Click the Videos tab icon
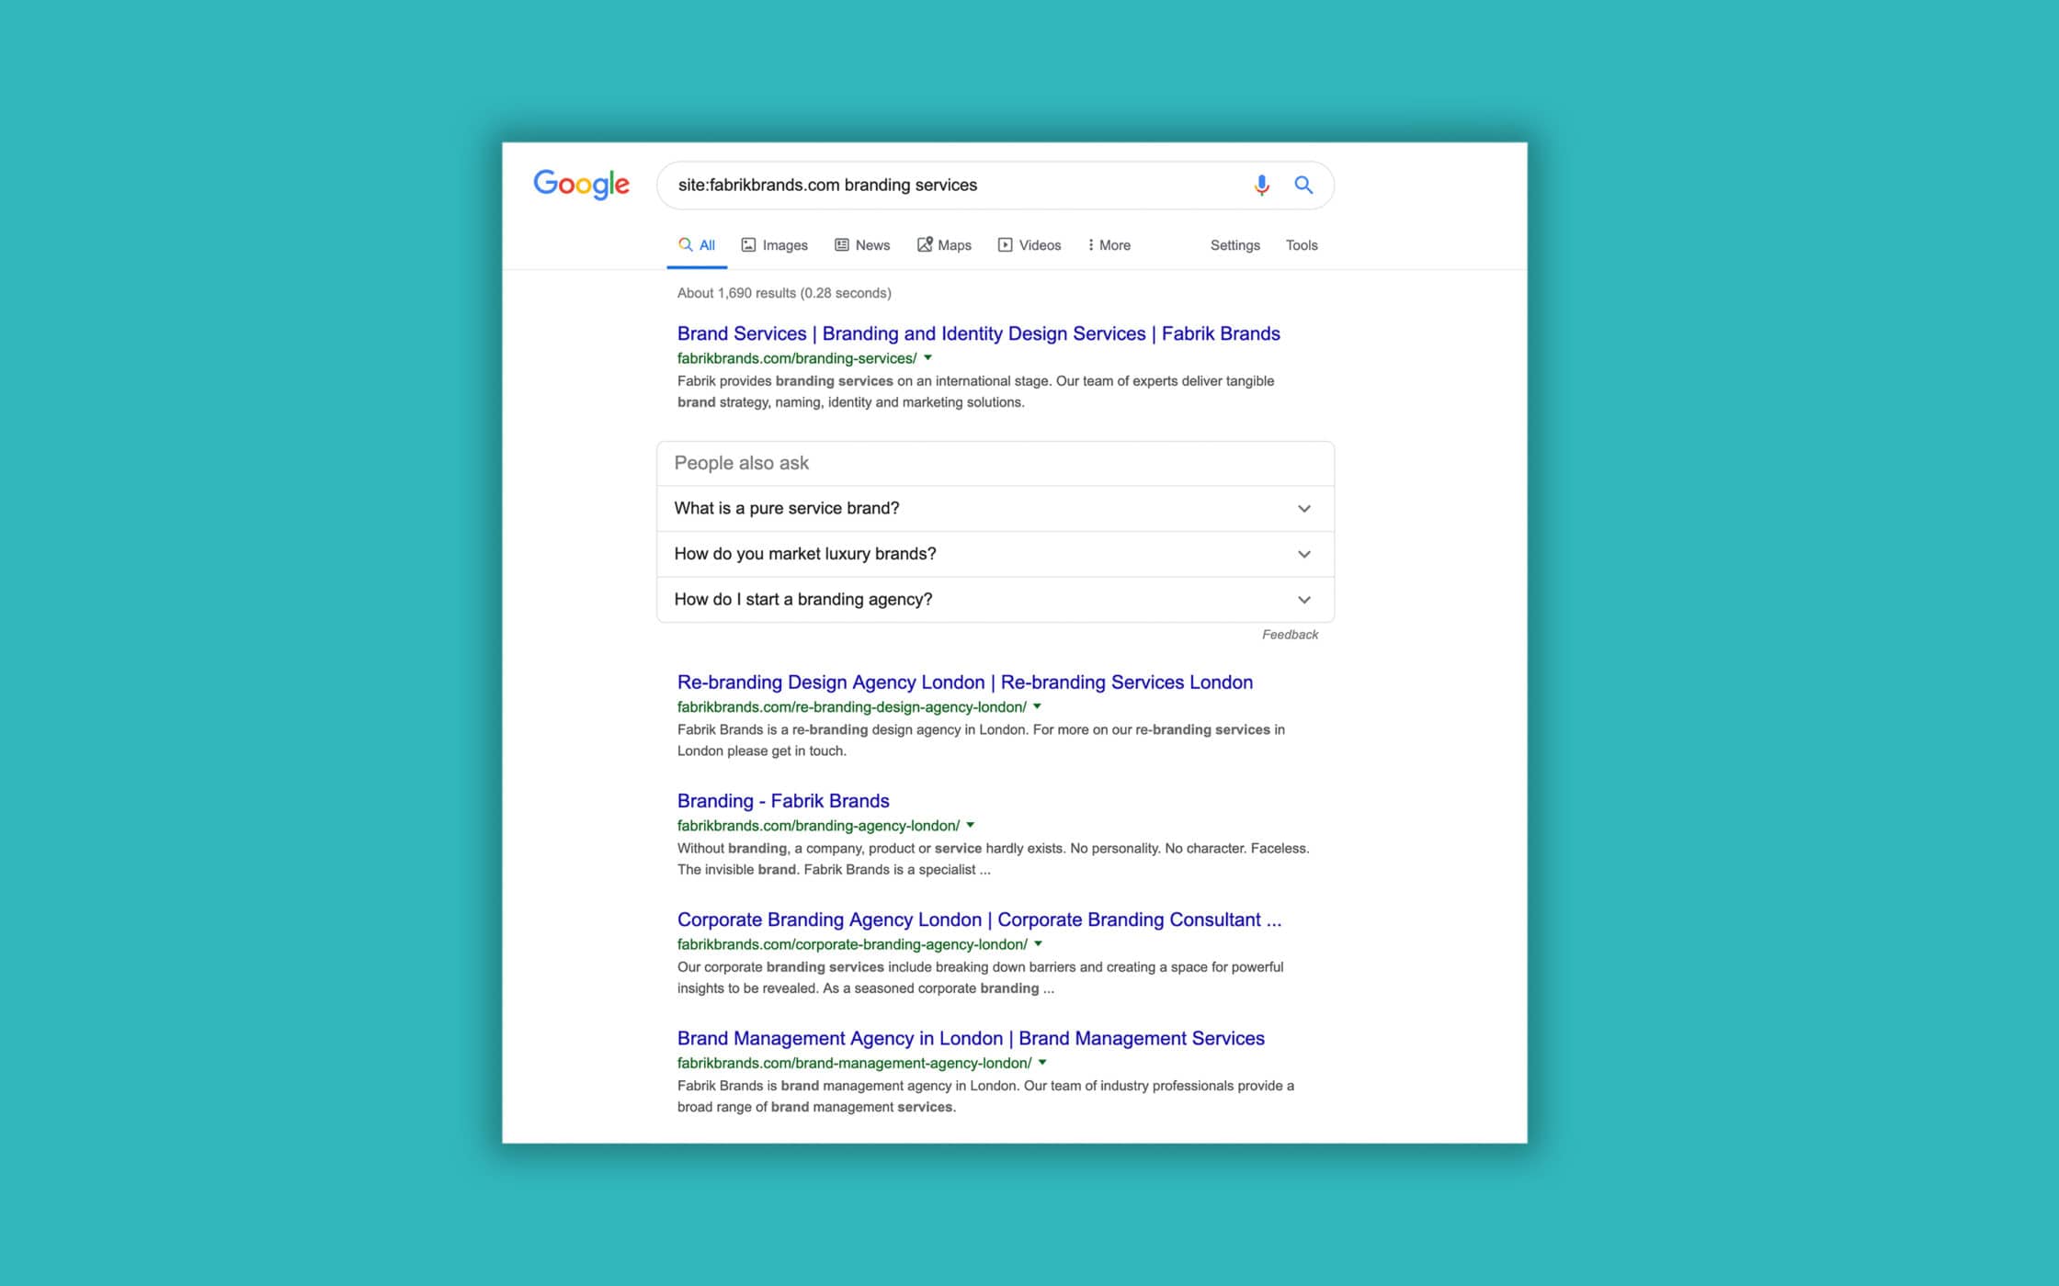Screen dimensions: 2059x1286 click(1004, 243)
